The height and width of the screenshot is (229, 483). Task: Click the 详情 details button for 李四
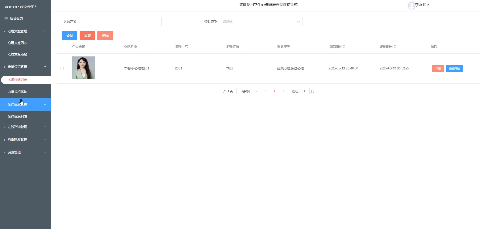pyautogui.click(x=438, y=68)
